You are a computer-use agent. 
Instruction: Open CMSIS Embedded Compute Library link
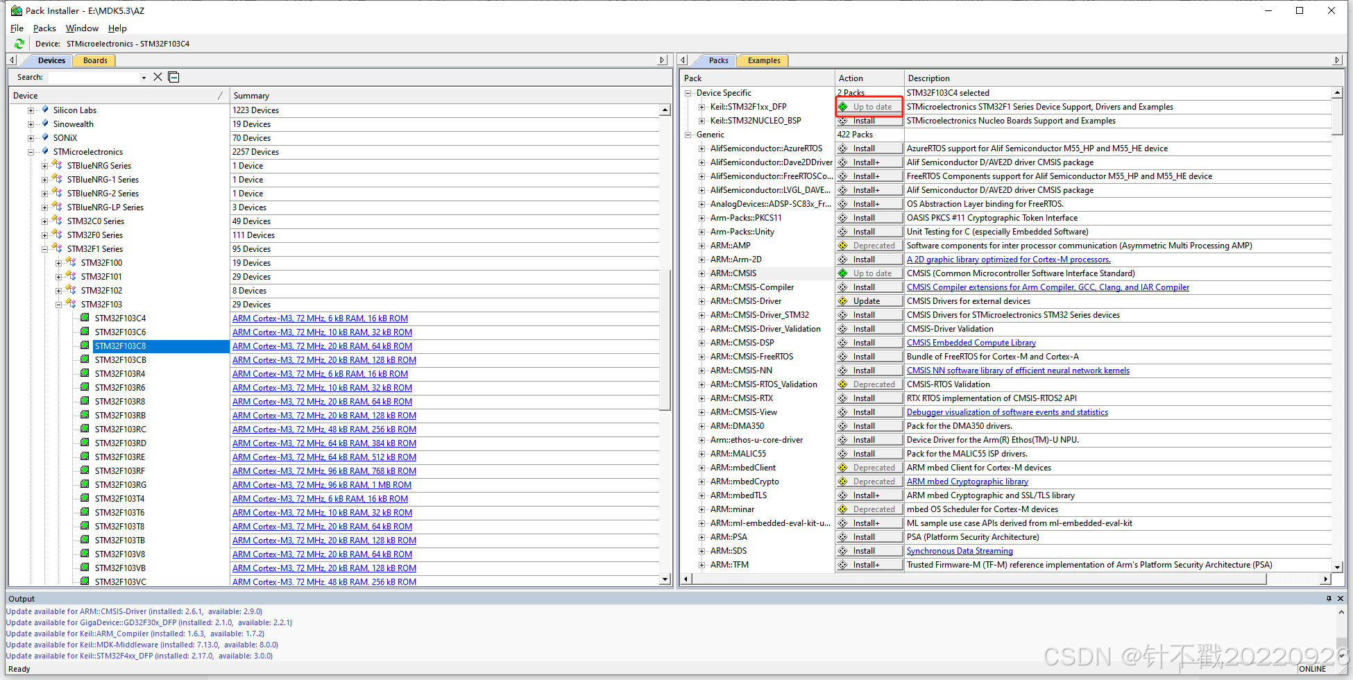click(x=971, y=343)
